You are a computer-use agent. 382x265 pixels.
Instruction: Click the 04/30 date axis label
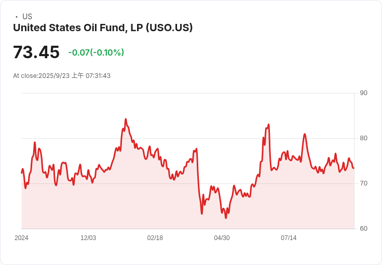click(x=222, y=238)
